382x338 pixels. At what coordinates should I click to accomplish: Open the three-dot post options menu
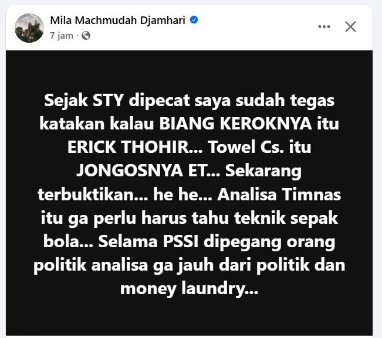pos(324,27)
